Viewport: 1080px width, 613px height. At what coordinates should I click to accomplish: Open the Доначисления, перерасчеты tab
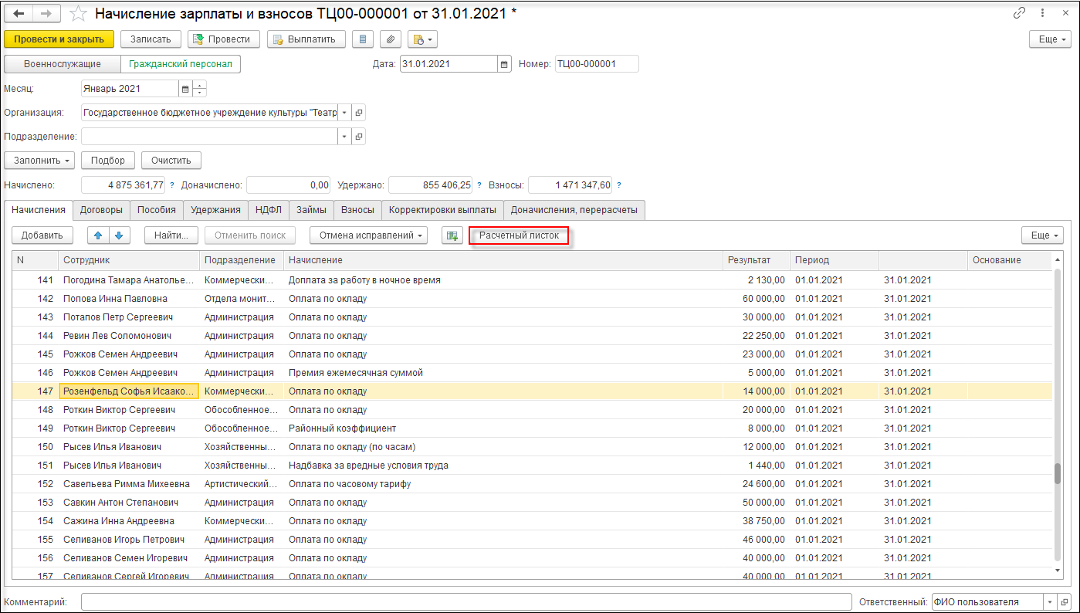click(574, 210)
